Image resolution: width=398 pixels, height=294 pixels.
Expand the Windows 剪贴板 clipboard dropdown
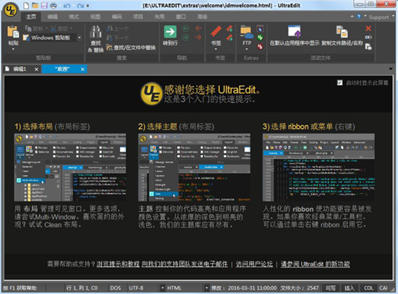pyautogui.click(x=80, y=38)
